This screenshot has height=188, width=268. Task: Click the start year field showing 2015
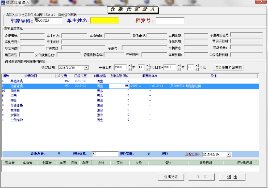(120, 67)
